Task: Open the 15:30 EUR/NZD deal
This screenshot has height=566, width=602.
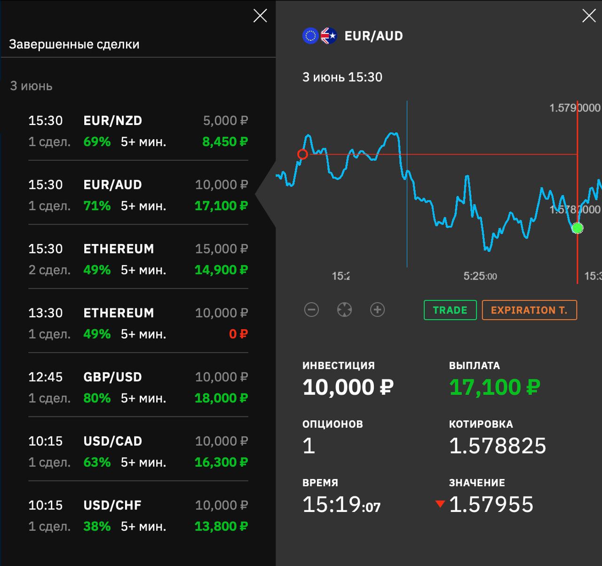Action: point(138,131)
